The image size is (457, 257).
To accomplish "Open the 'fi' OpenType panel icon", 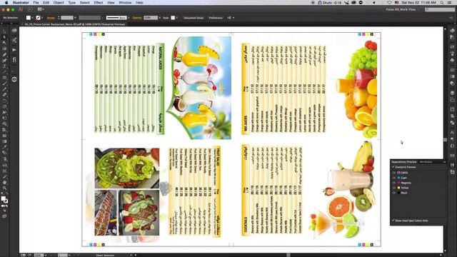I will click(x=14, y=60).
